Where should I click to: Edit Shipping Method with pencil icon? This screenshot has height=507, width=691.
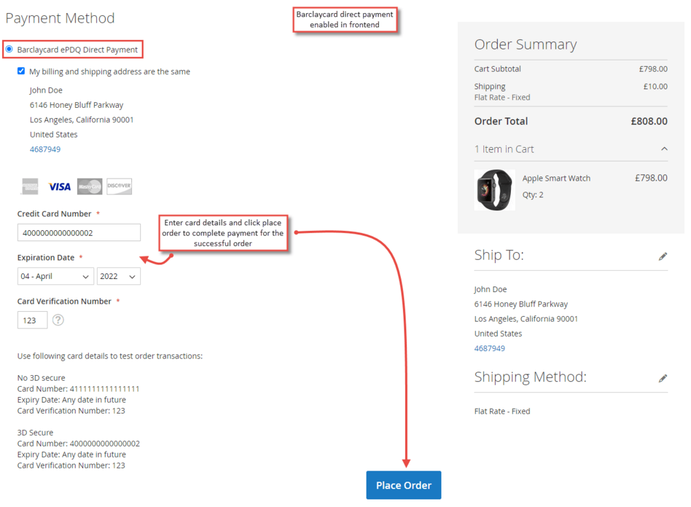click(663, 379)
